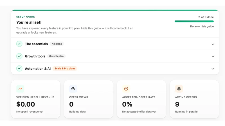Screen dimensions: 225x126
Task: Click the Scale & Pro plans badge
Action: coord(65,68)
